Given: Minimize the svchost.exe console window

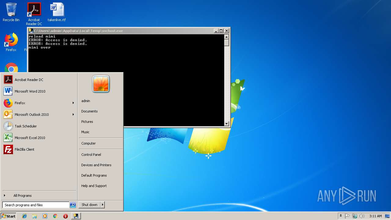Looking at the screenshot, I should 216,31.
